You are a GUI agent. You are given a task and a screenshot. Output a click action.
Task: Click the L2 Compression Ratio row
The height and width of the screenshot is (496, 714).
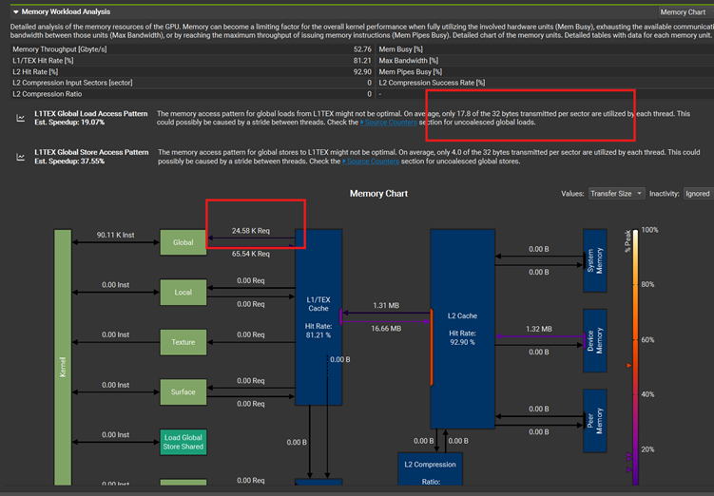[191, 94]
